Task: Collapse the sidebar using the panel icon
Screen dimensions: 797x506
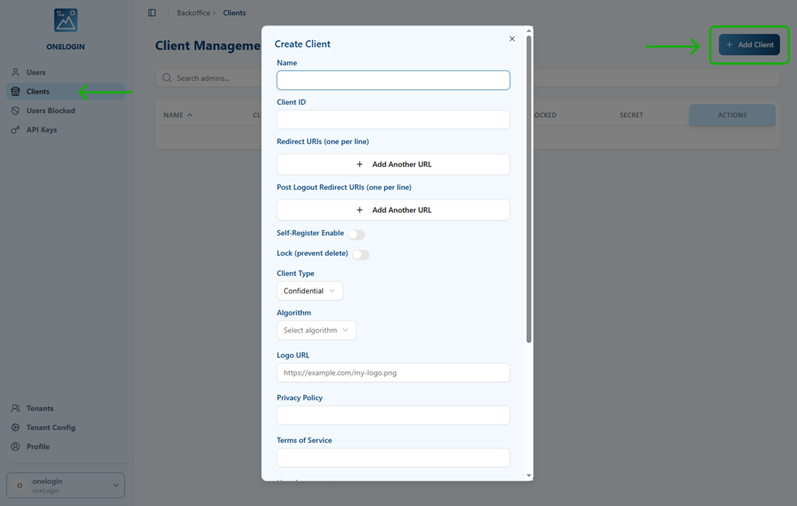Action: click(x=152, y=12)
